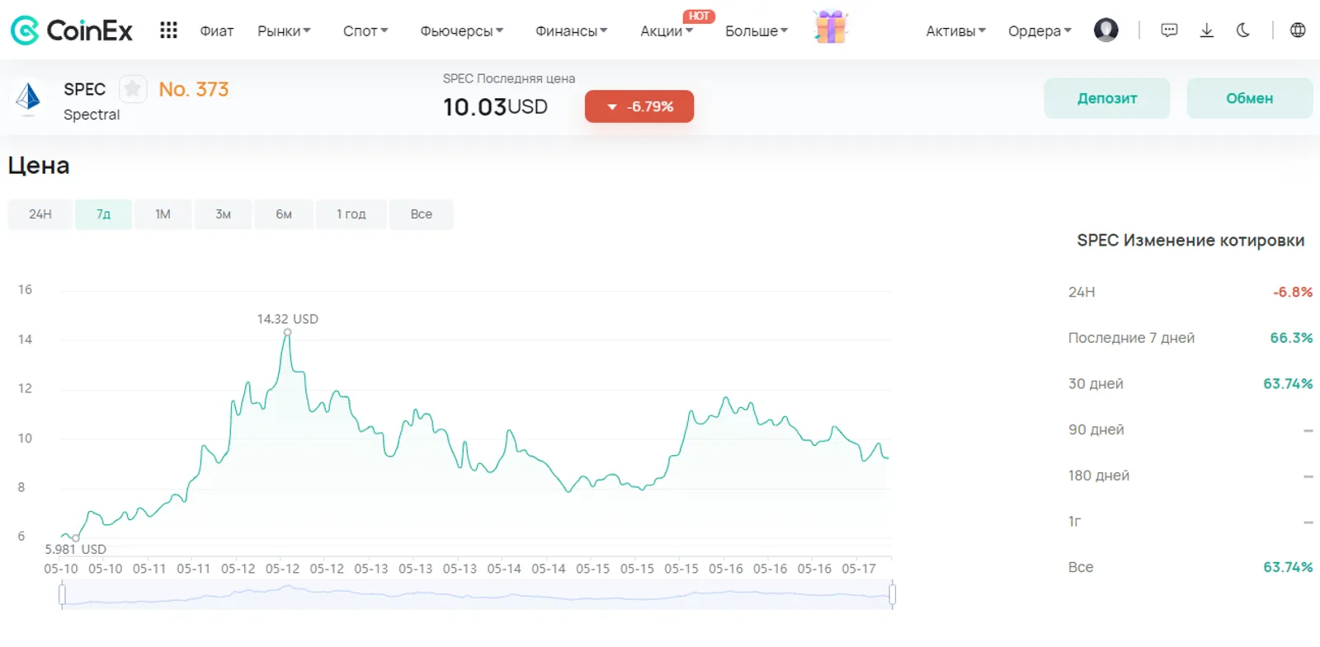Click the 24H change value -6.8%

pyautogui.click(x=1292, y=292)
